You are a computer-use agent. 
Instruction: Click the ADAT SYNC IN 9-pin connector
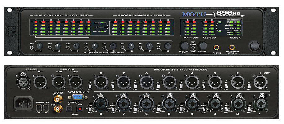77,97
